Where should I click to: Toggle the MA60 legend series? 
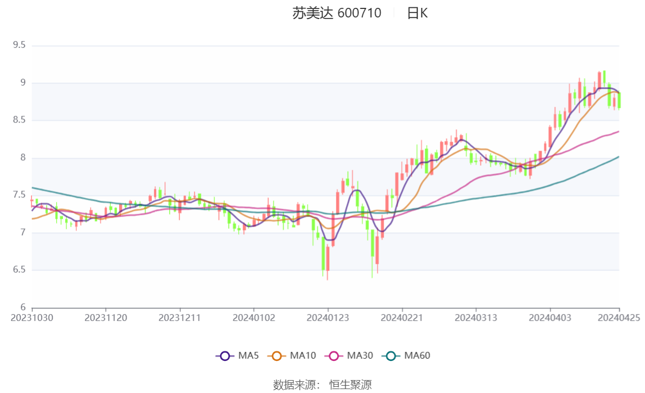406,355
